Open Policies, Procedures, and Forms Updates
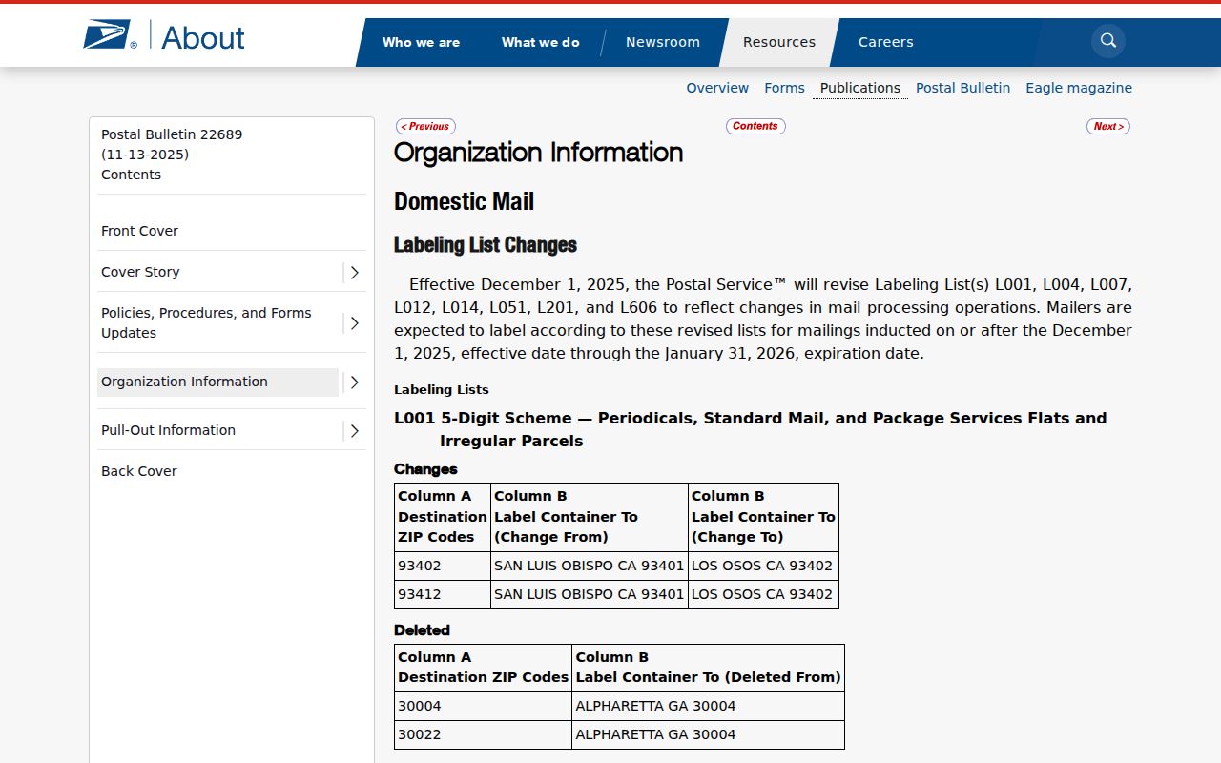 click(x=206, y=322)
